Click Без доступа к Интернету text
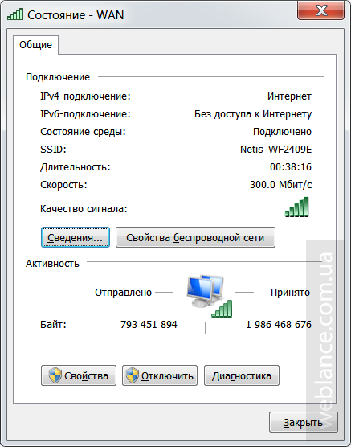This screenshot has height=447, width=351. tap(253, 114)
